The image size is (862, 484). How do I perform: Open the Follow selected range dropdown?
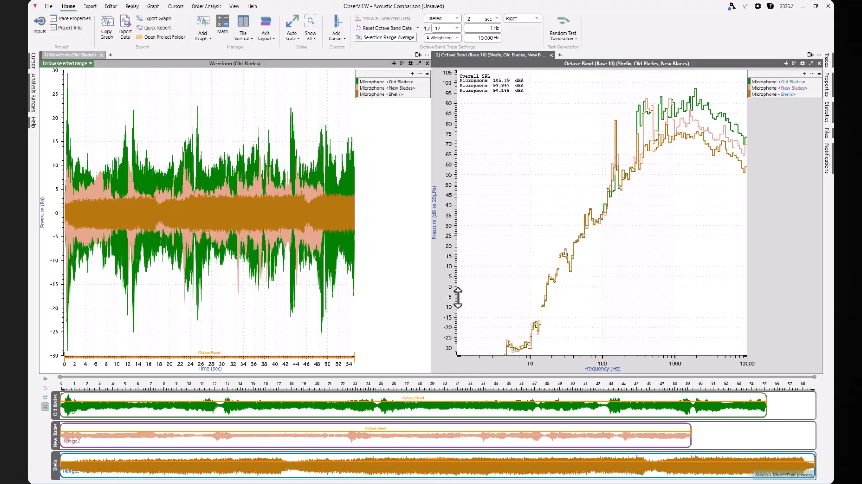click(x=67, y=64)
